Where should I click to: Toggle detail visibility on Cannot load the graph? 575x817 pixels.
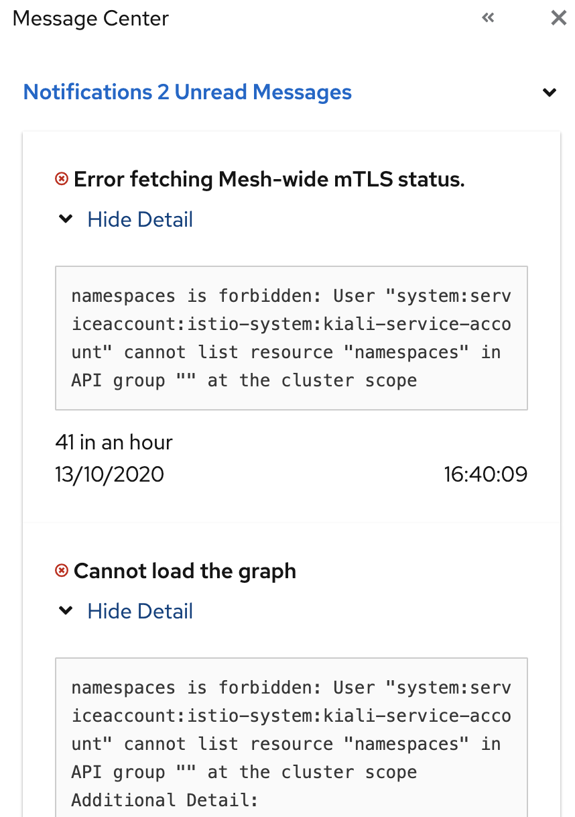point(139,611)
